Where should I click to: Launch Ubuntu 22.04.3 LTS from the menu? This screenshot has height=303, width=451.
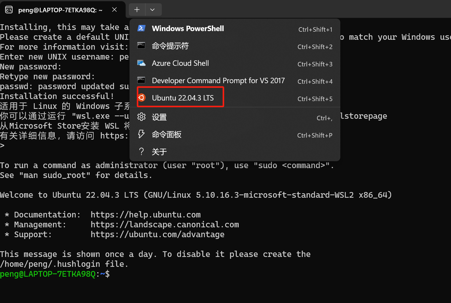tap(183, 98)
